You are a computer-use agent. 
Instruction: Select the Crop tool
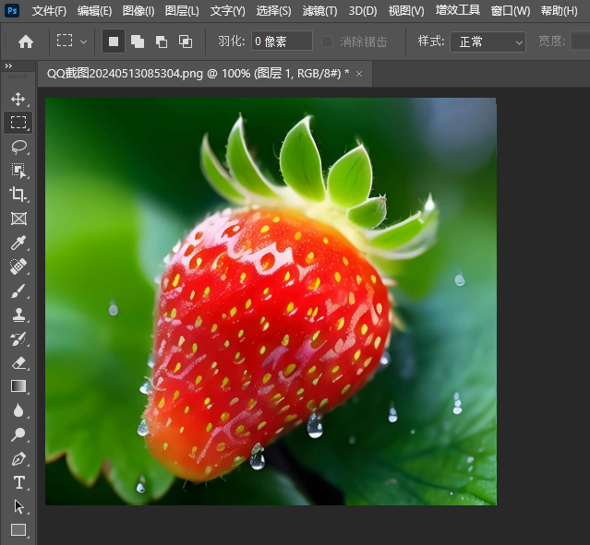click(18, 195)
